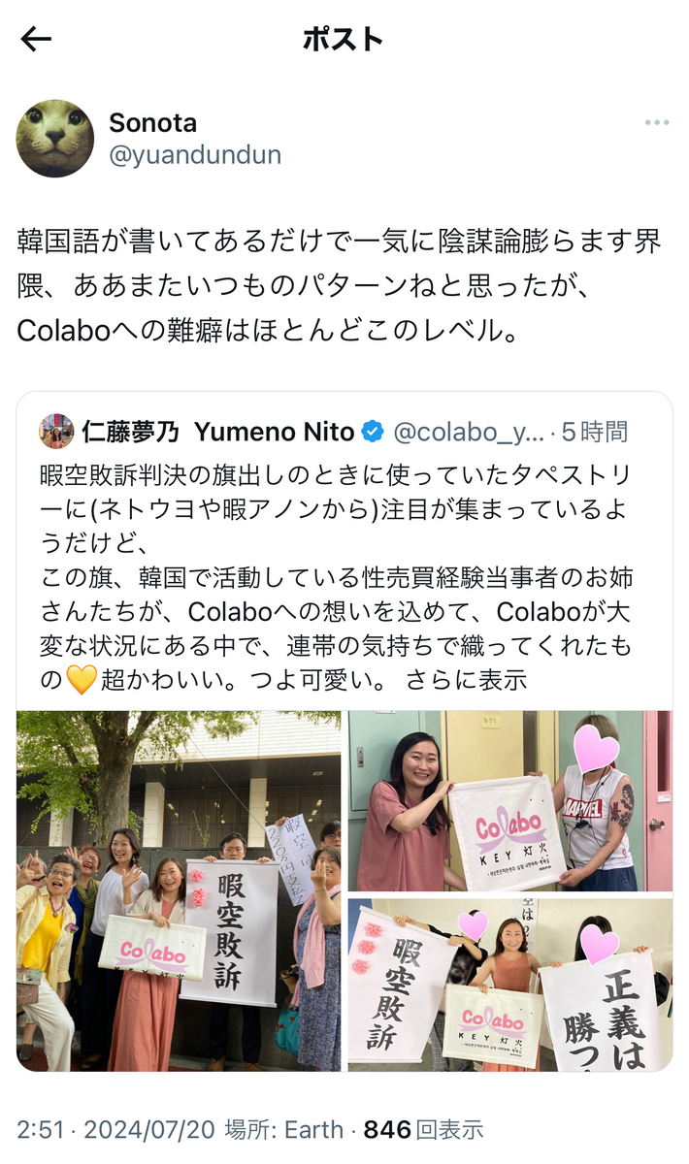This screenshot has height=1164, width=689.
Task: Open Sonota's cat profile avatar
Action: 55,139
